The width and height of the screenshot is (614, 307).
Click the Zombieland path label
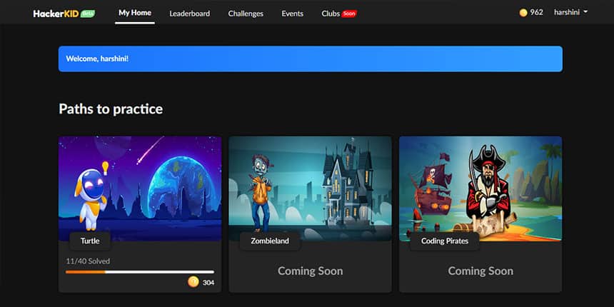pos(270,241)
